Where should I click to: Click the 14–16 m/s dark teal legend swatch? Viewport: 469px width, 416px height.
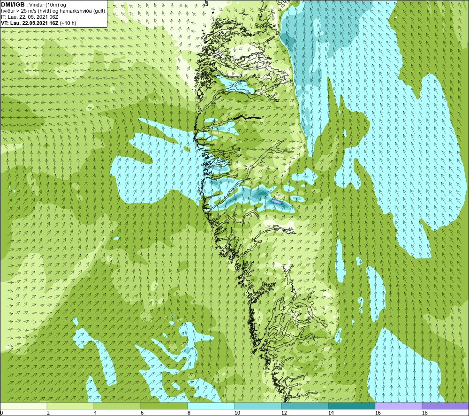pyautogui.click(x=352, y=406)
